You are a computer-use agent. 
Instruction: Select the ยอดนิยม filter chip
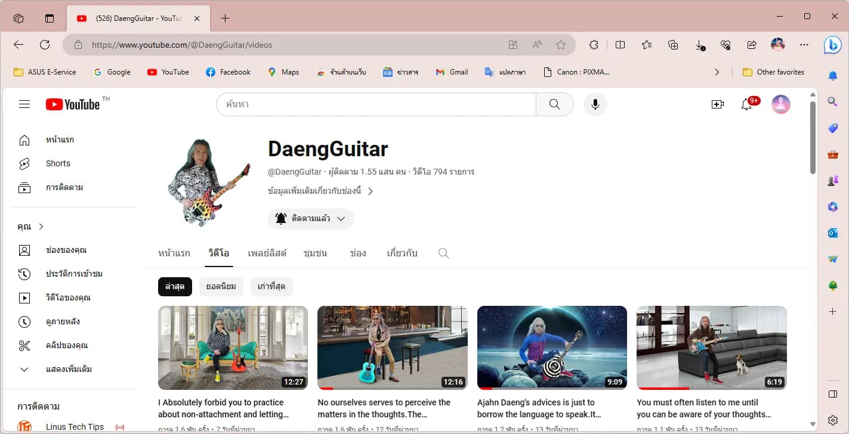[221, 287]
